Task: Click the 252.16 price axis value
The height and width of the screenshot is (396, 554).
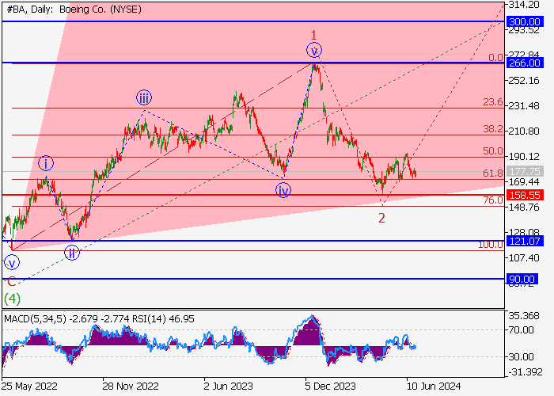Action: [x=524, y=81]
